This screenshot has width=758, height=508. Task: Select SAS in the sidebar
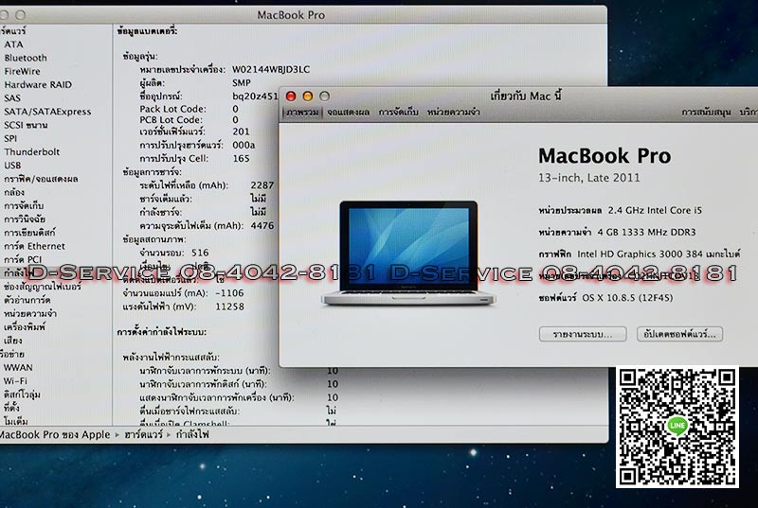(x=12, y=98)
